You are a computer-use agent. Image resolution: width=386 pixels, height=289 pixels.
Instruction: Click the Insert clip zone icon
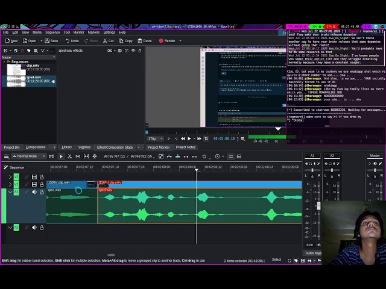coord(169,157)
